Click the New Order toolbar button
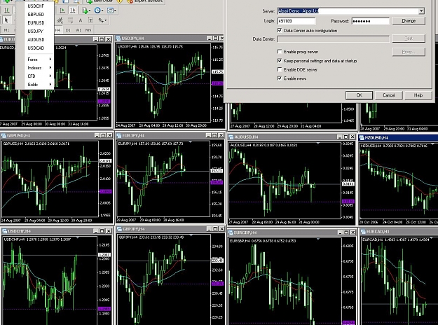The image size is (438, 325). point(99,1)
